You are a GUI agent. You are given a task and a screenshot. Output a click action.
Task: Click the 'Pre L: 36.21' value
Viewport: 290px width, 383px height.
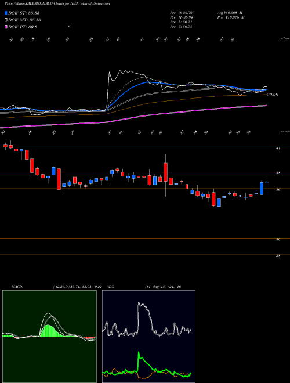[182, 22]
